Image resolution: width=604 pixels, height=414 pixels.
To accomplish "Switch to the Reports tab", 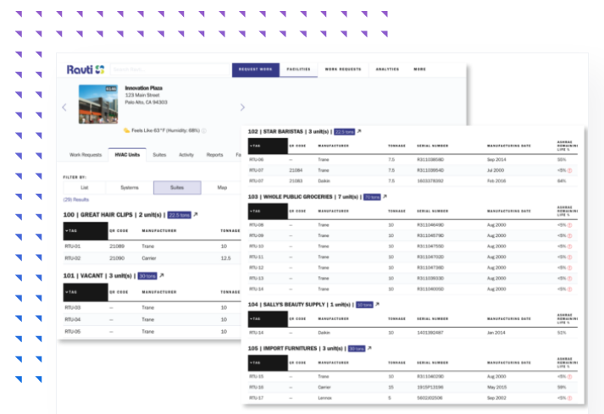I will 215,155.
